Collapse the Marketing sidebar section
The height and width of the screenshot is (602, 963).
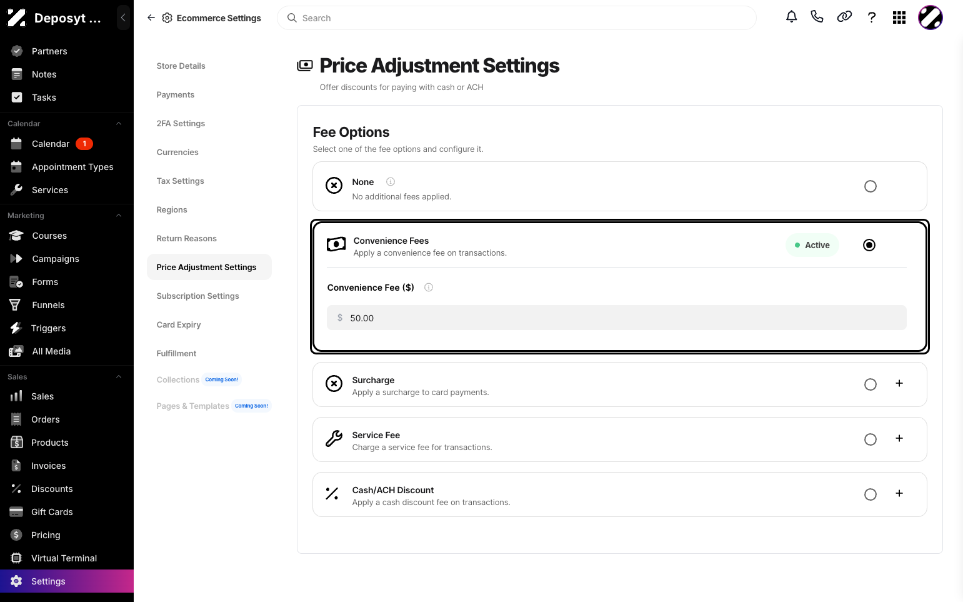[x=119, y=216]
